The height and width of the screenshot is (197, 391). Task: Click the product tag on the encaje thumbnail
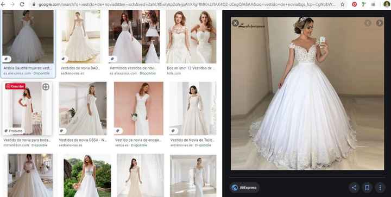[x=118, y=131]
